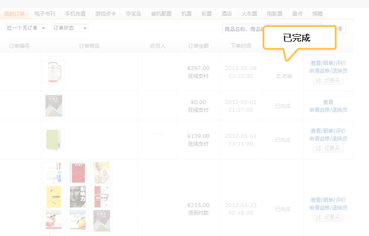
Task: Open the 影响力 book thumbnail
Action: (78, 197)
